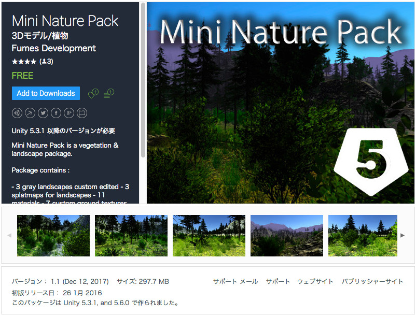416x316 pixels.
Task: Click the main Mini Nature Pack preview image
Action: coord(281,103)
